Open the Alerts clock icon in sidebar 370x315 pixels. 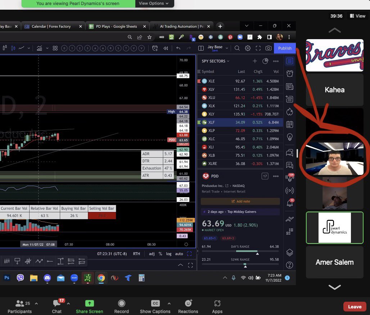[x=289, y=74]
